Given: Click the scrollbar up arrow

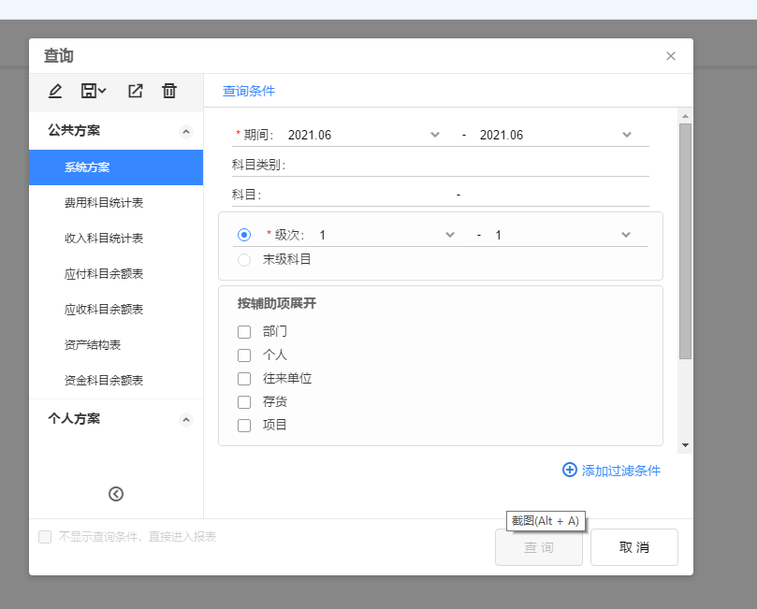Looking at the screenshot, I should (x=685, y=116).
